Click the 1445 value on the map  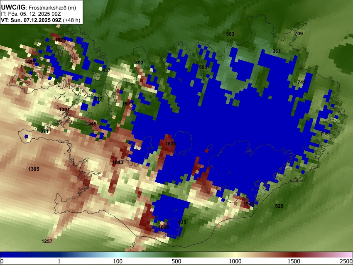pos(91,124)
